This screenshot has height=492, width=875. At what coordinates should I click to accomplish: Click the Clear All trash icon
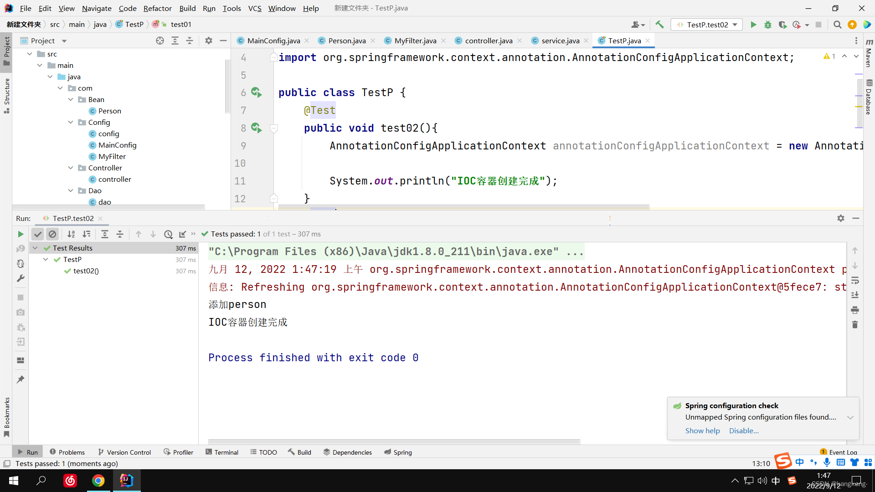click(x=855, y=325)
